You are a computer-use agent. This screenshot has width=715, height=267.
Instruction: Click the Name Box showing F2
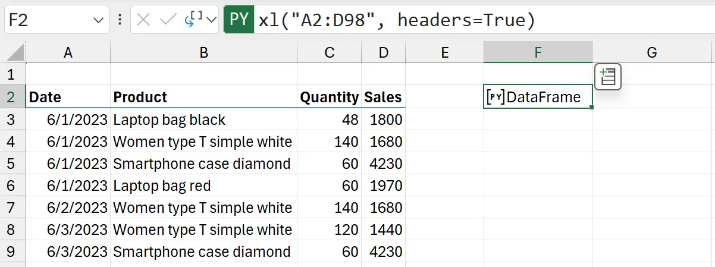[48, 21]
